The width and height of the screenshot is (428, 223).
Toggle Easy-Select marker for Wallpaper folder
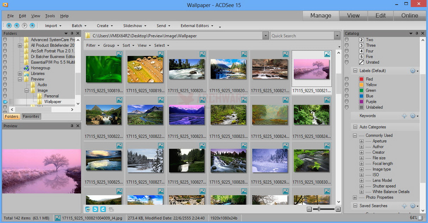5,102
